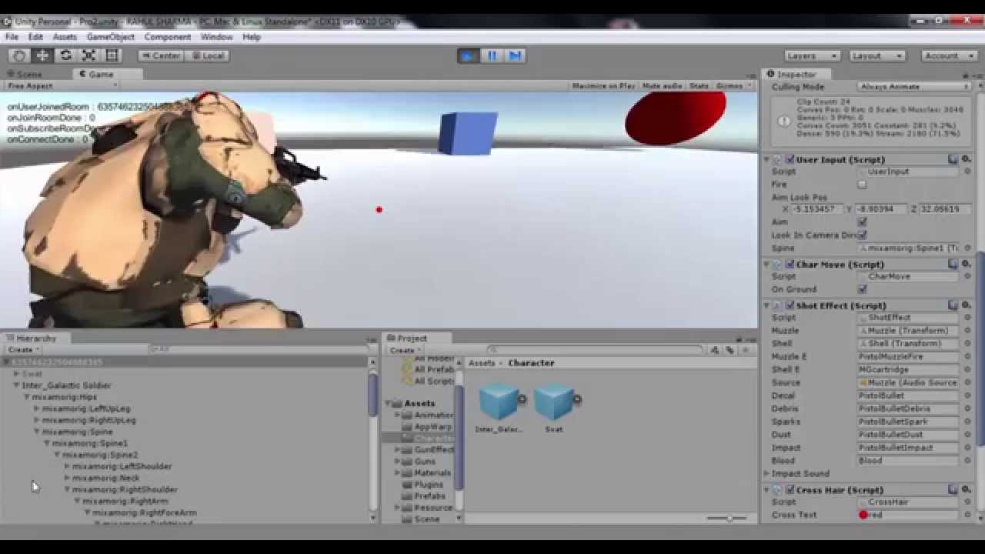Open object picker for Decal field
Viewport: 985px width, 554px height.
click(967, 395)
